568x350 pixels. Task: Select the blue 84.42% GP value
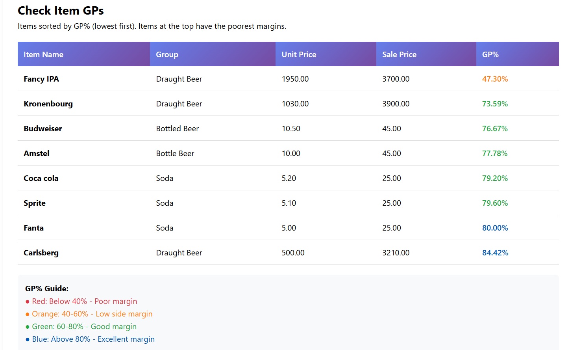point(495,253)
